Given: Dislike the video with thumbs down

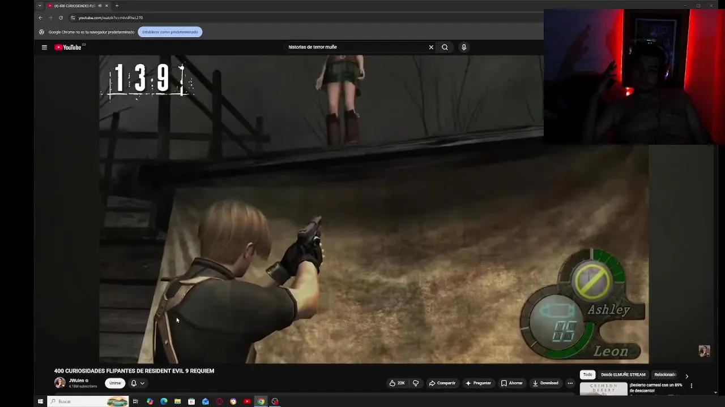Looking at the screenshot, I should point(416,383).
